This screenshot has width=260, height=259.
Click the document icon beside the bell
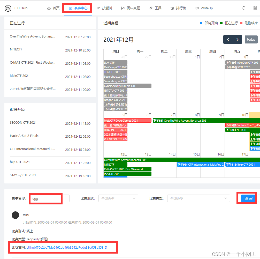(x=255, y=8)
